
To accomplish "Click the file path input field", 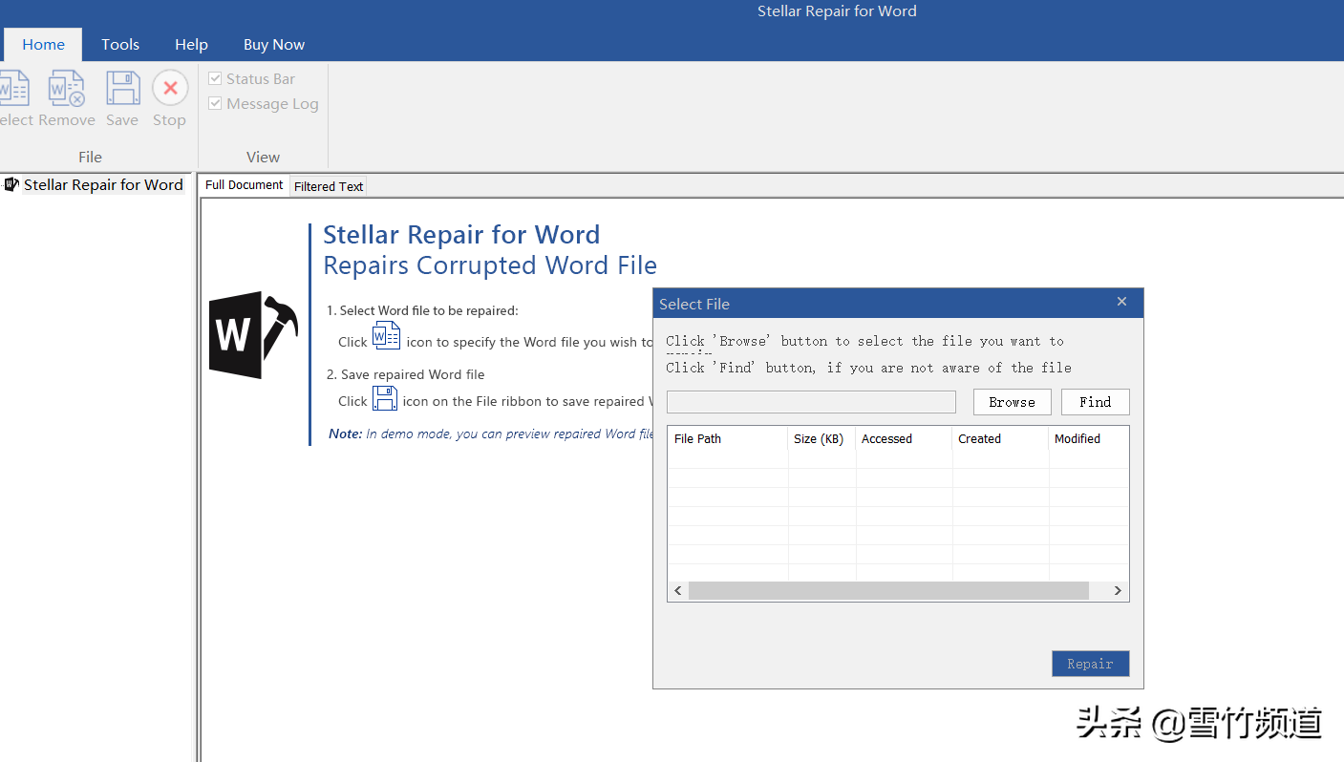I will click(810, 402).
